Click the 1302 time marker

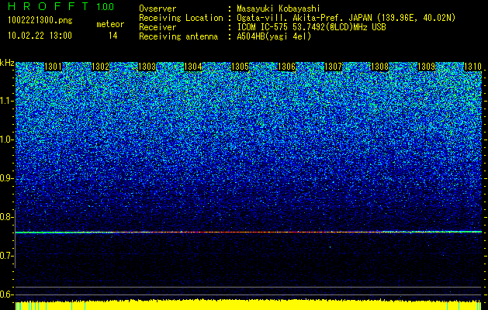[x=100, y=67]
